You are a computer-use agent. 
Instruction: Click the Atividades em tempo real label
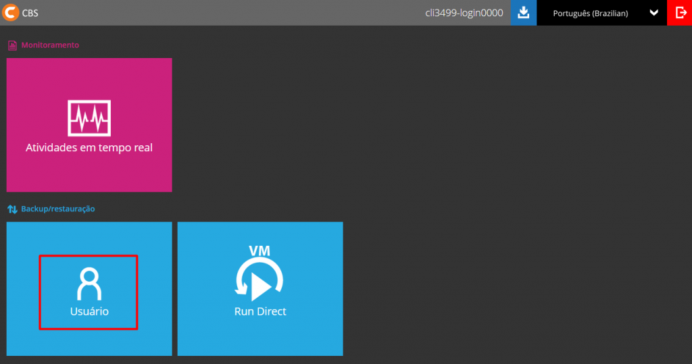tap(89, 147)
